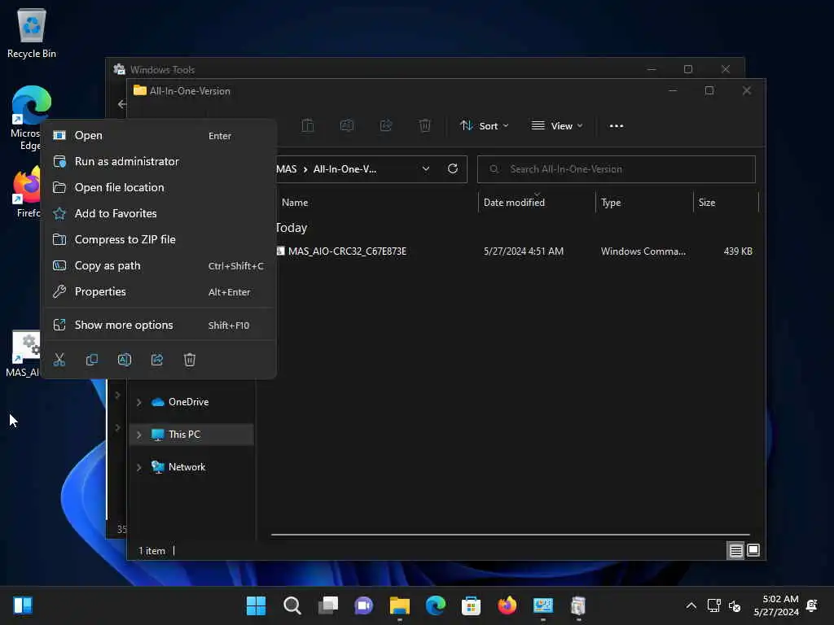Open the See more ellipsis menu
Viewport: 834px width, 625px height.
point(616,126)
